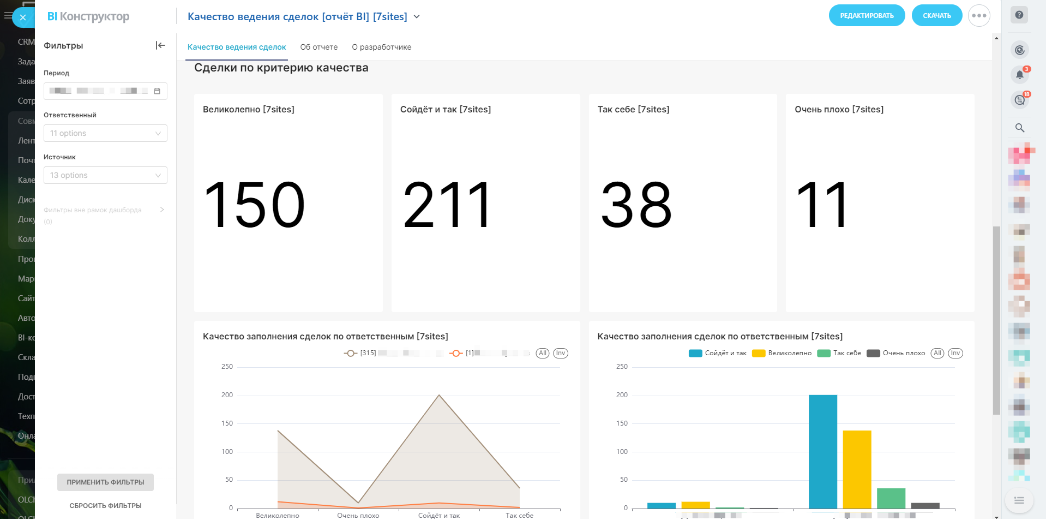Image resolution: width=1046 pixels, height=520 pixels.
Task: Click the РЕДАКТИРОВАТЬ button
Action: pos(867,16)
